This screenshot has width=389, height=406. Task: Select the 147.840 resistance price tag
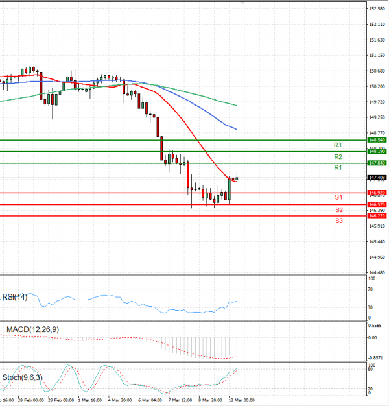click(377, 163)
